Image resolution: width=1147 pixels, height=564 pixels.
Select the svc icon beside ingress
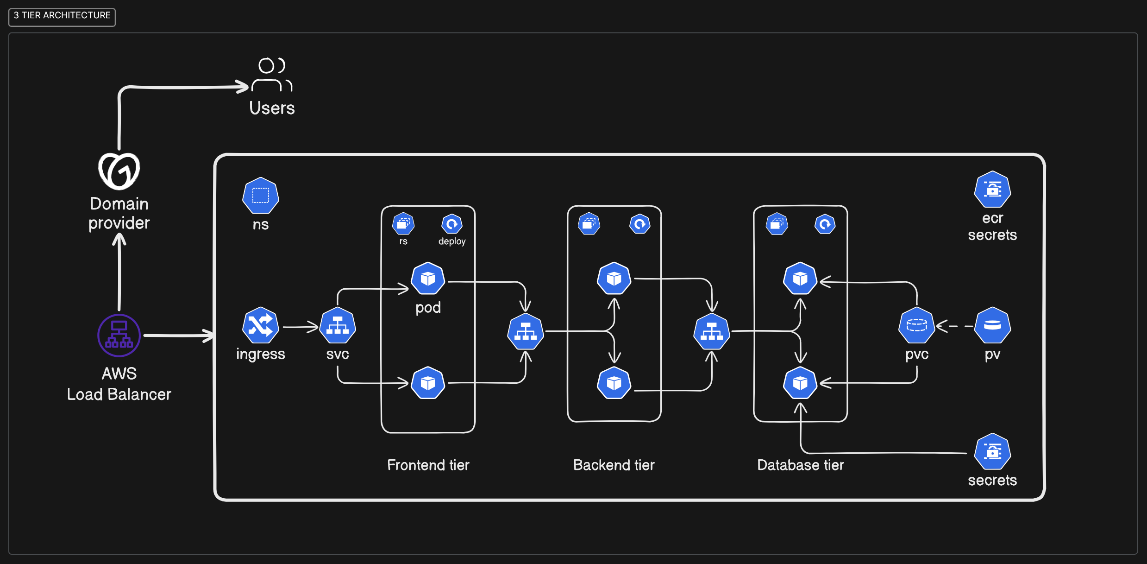click(x=338, y=325)
